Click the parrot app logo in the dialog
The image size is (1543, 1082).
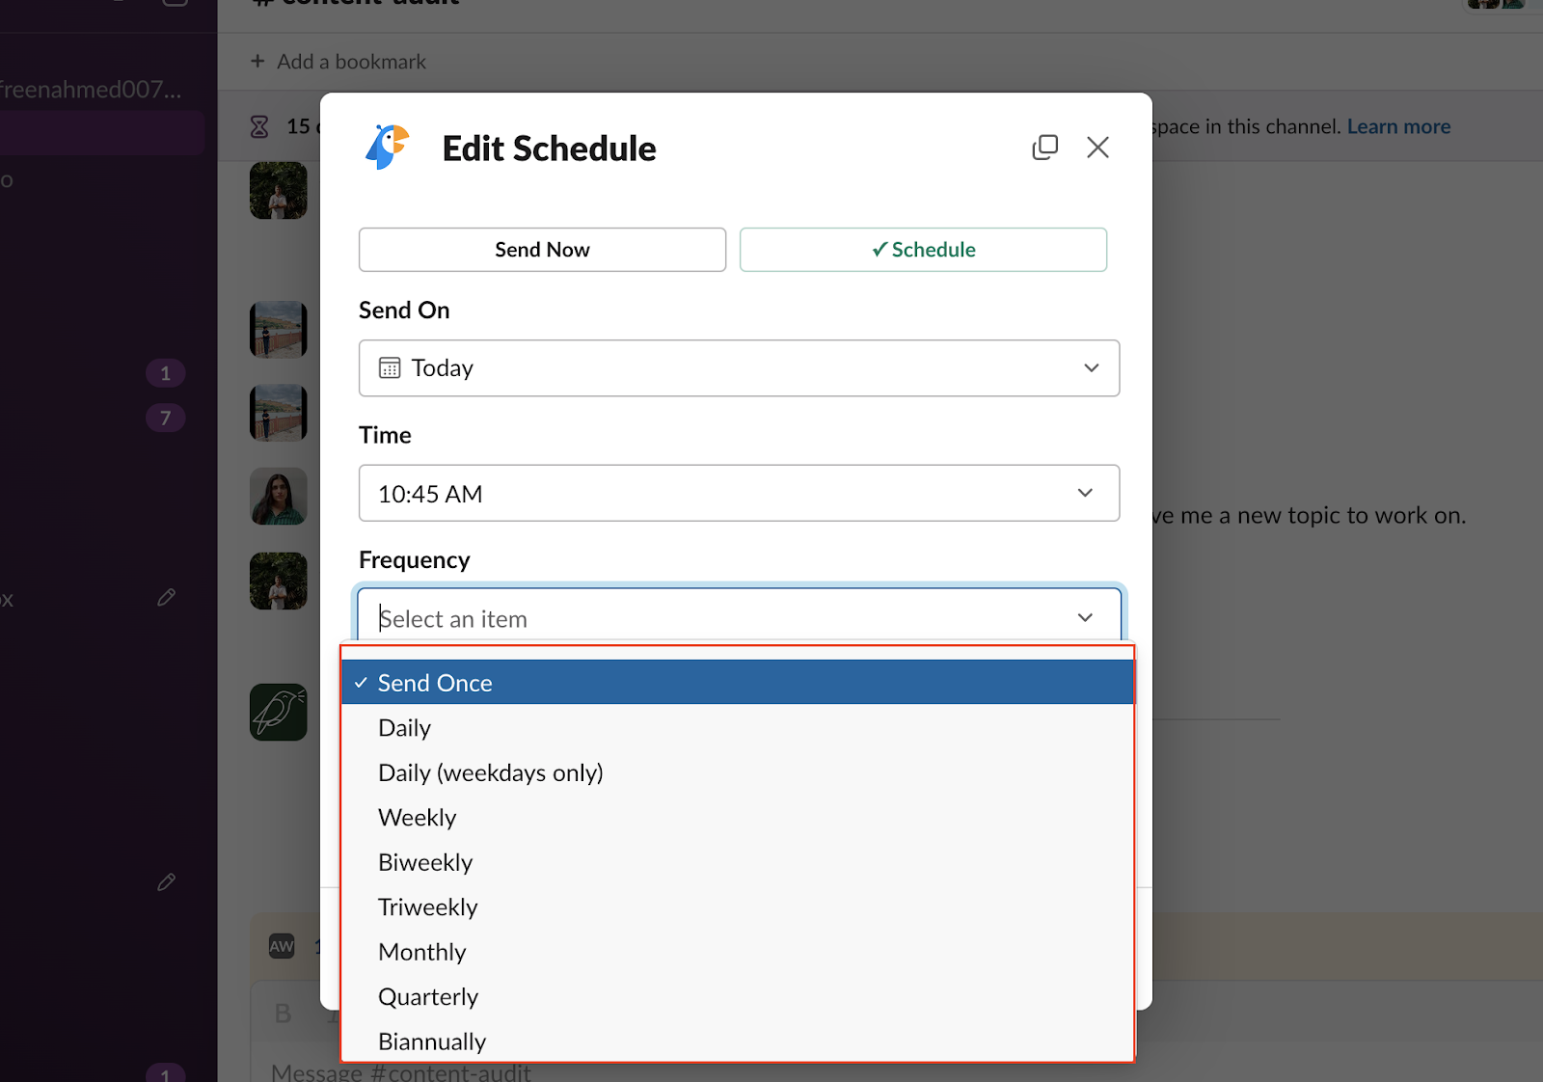[x=389, y=148]
